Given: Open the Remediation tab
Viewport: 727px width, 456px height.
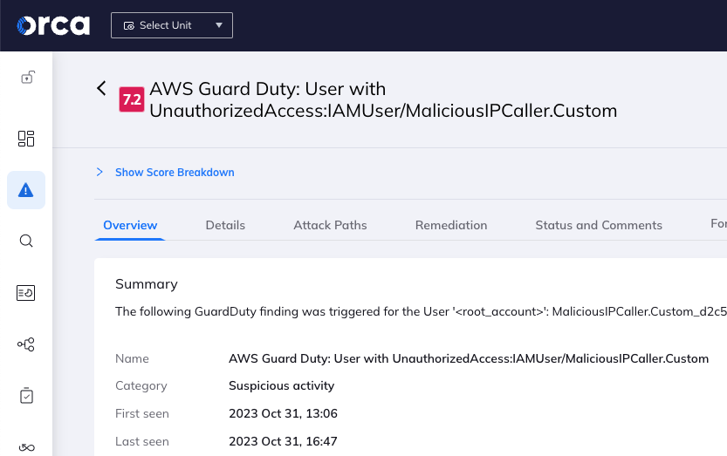Looking at the screenshot, I should tap(451, 225).
